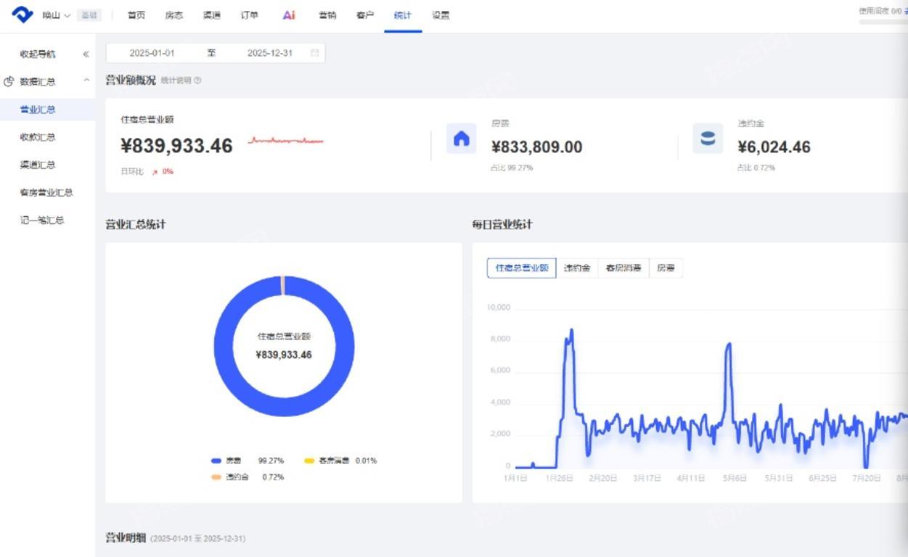This screenshot has height=557, width=908.
Task: Open the calendar icon in date range
Action: 314,53
